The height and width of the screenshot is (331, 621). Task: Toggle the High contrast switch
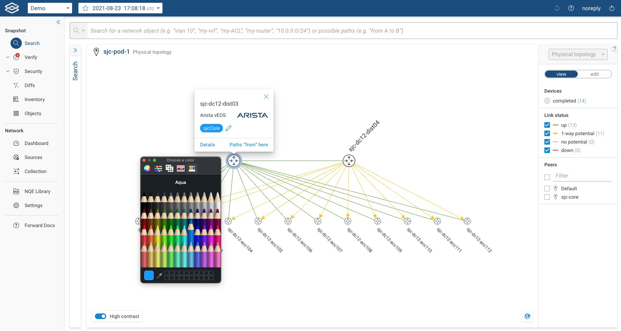101,316
